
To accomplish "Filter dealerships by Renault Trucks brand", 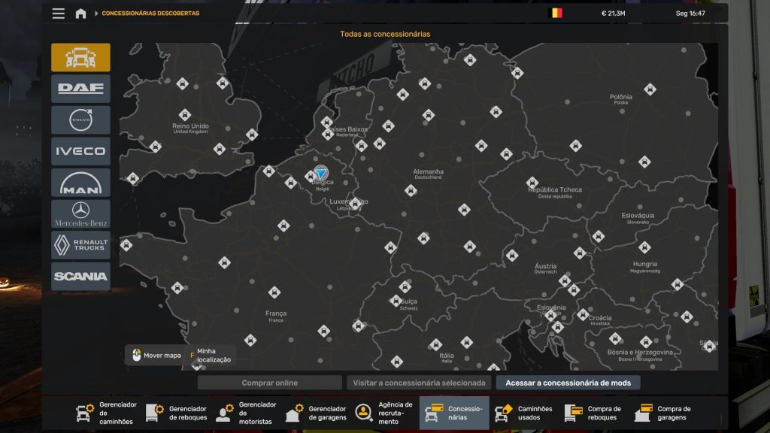I will click(x=80, y=245).
